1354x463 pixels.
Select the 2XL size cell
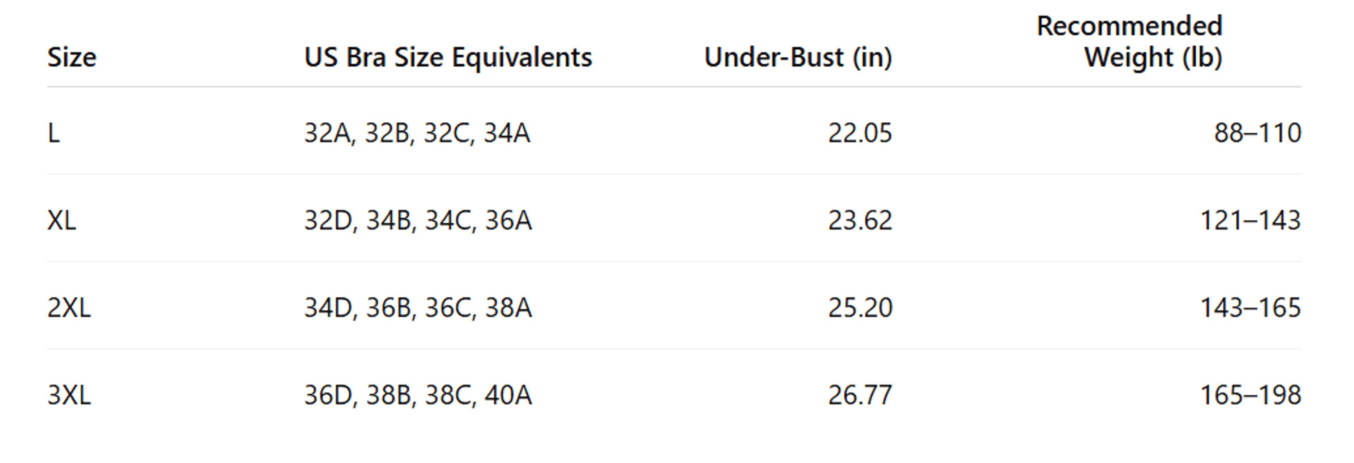pos(69,308)
